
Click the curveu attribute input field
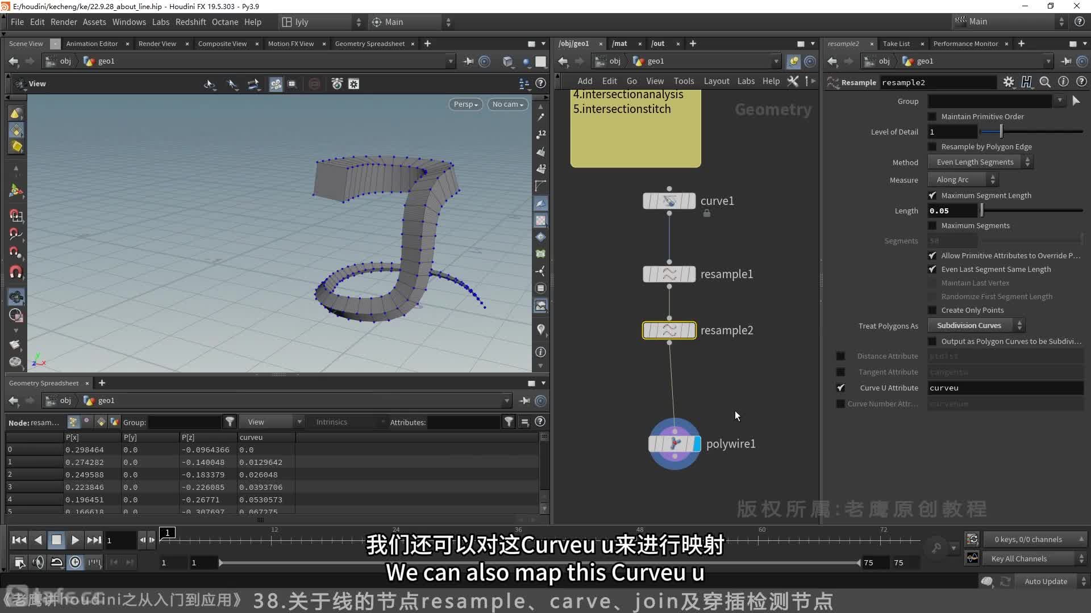coord(1003,388)
